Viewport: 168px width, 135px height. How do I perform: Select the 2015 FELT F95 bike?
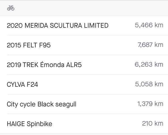click(29, 45)
